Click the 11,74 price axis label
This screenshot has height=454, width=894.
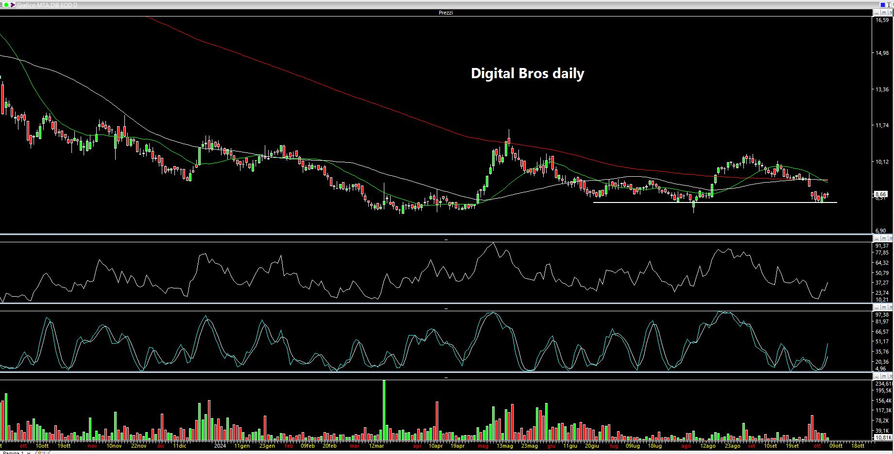[x=882, y=125]
